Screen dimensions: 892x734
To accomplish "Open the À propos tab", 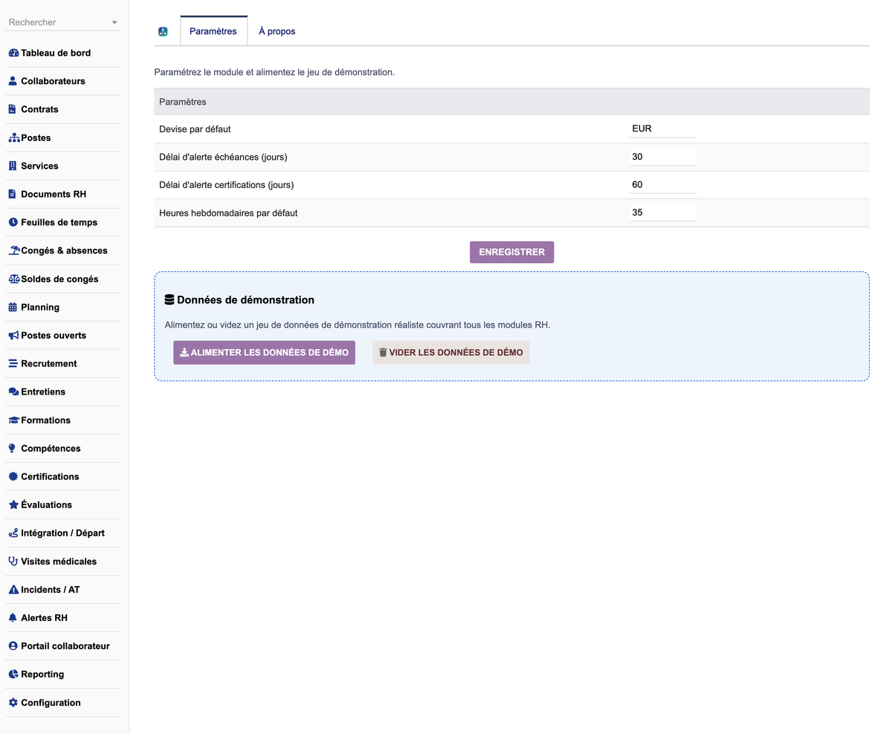I will coord(277,31).
